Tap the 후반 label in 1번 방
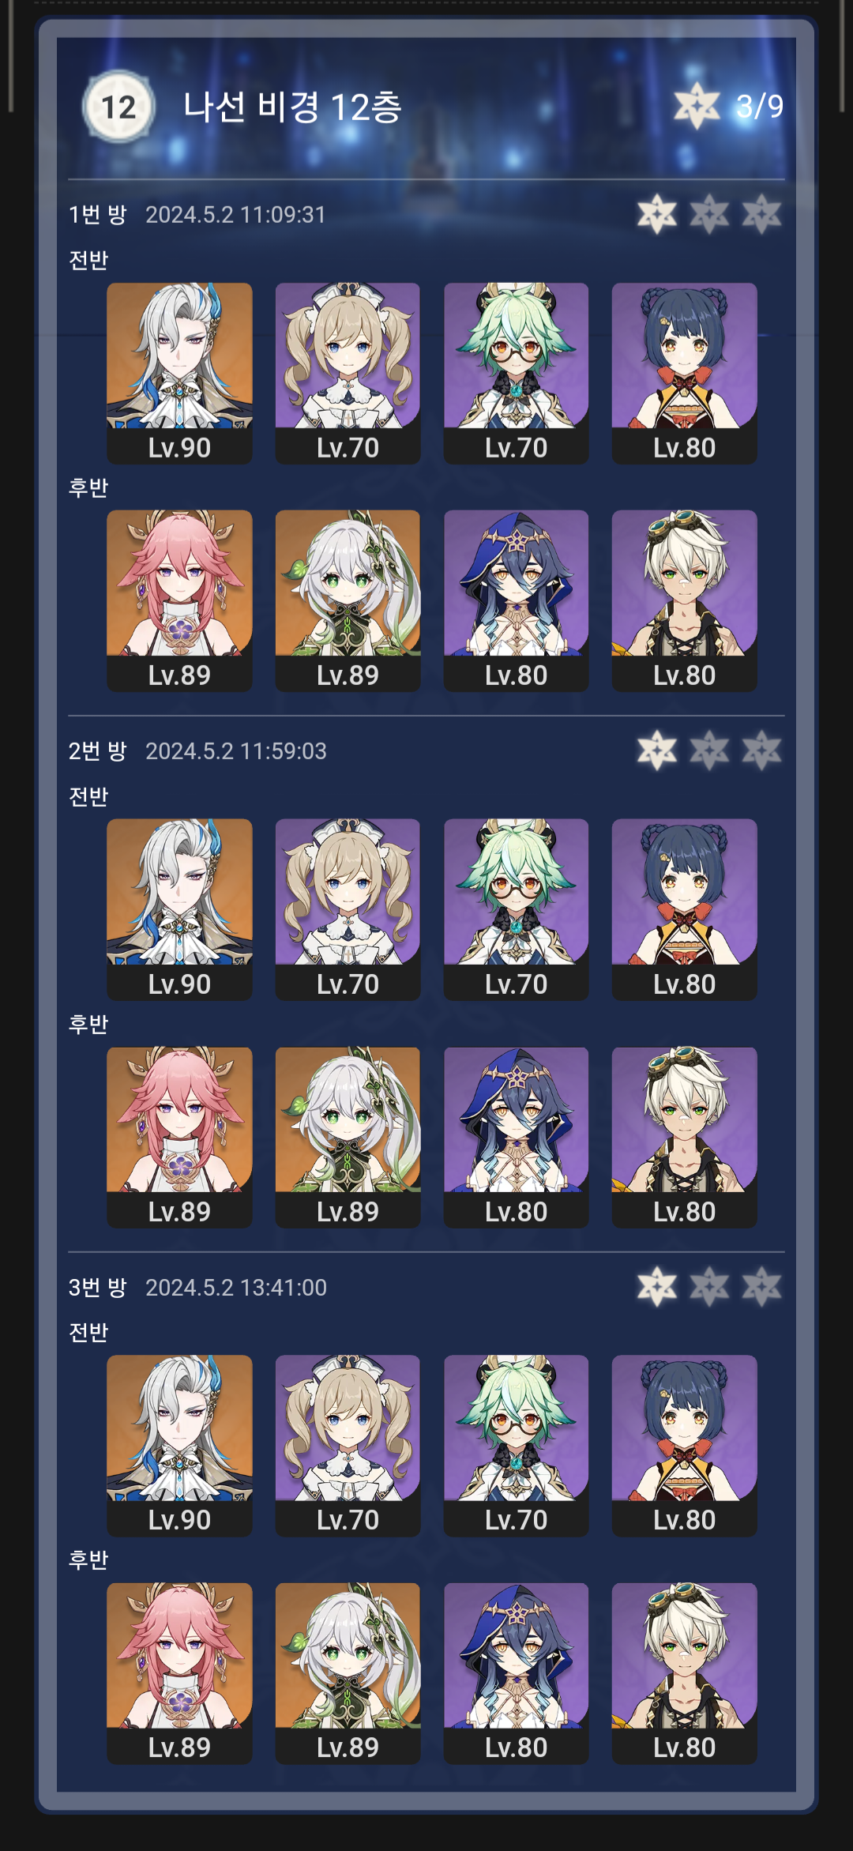 [x=88, y=487]
